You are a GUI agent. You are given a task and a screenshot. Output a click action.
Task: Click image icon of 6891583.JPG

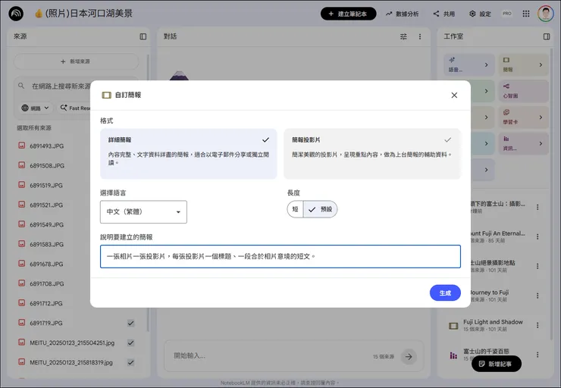point(22,244)
